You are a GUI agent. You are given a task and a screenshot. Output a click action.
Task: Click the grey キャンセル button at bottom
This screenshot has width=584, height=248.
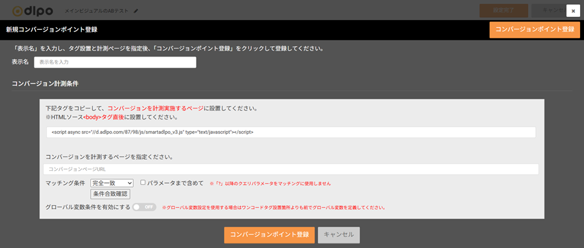pos(339,235)
